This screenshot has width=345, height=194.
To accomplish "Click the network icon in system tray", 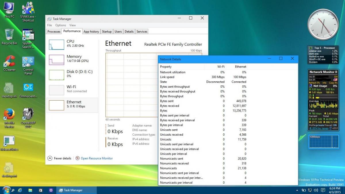I will point(310,190).
